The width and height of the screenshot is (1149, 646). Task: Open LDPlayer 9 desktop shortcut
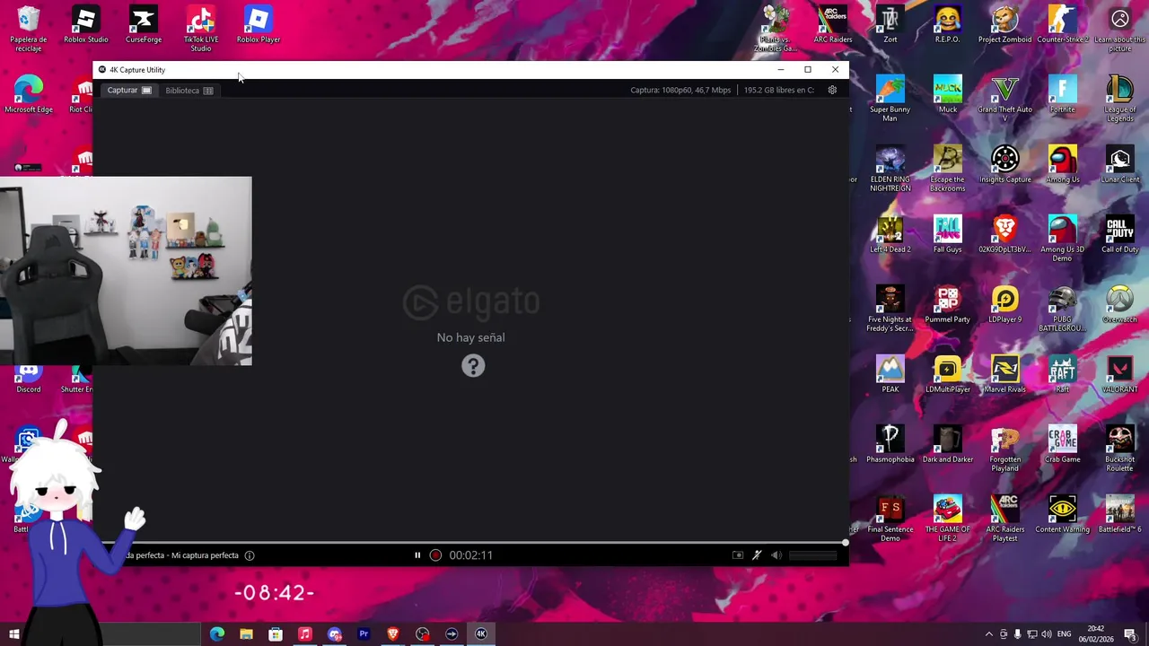click(x=1005, y=305)
